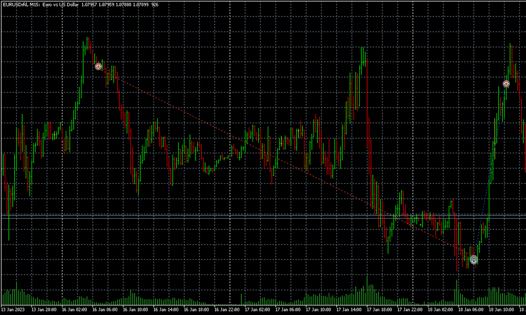Select the red dashed trade trend line

(x=286, y=163)
